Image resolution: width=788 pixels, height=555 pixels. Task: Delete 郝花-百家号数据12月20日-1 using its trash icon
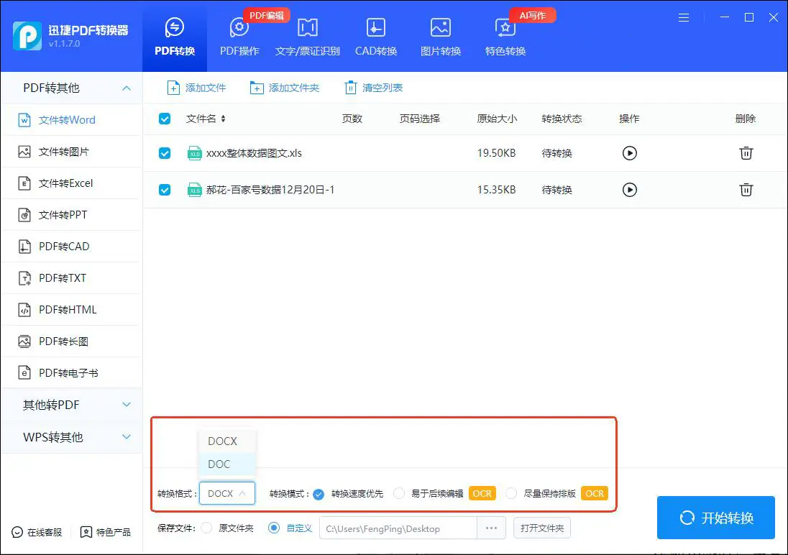click(x=746, y=190)
